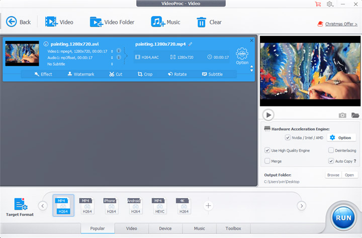Add a Video Folder
Image resolution: width=362 pixels, height=238 pixels.
[112, 22]
